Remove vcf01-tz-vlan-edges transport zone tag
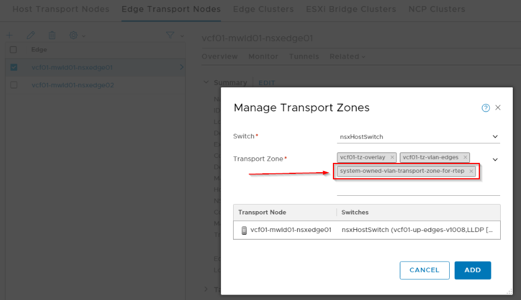This screenshot has width=521, height=300. click(x=465, y=157)
